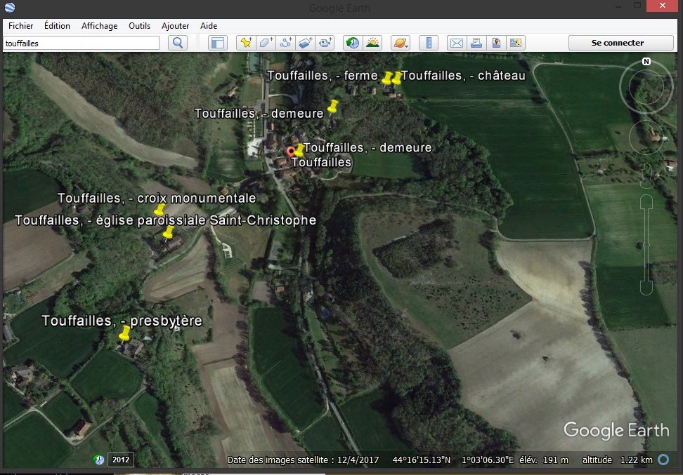683x475 pixels.
Task: Click in the search field containing touffailles
Action: click(x=82, y=43)
